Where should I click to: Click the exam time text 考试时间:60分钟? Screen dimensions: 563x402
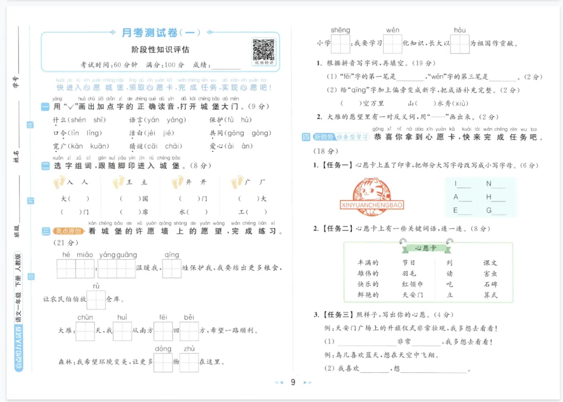click(109, 65)
